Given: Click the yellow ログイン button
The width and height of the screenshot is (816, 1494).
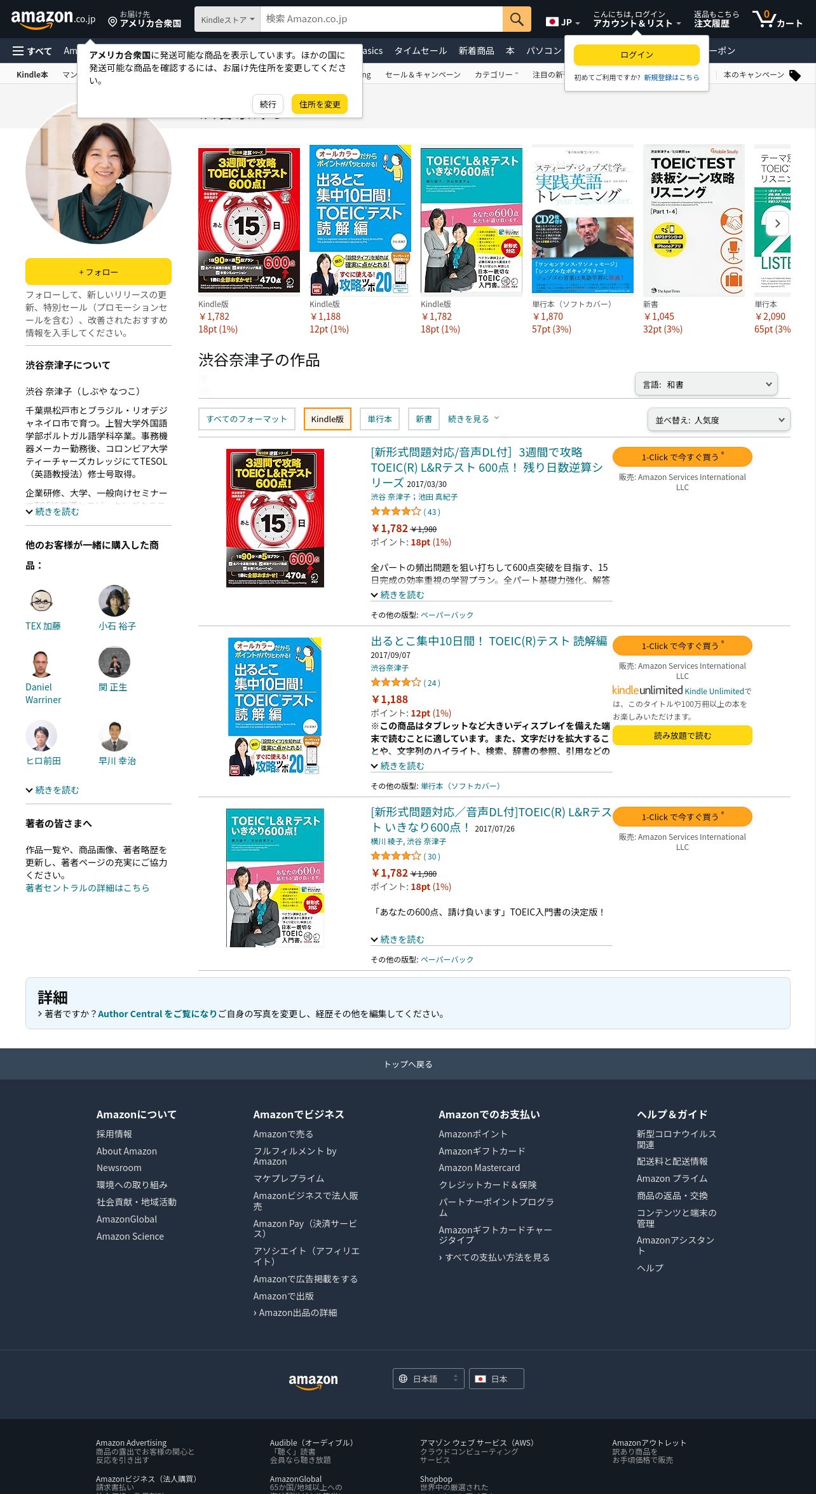Looking at the screenshot, I should coord(637,55).
